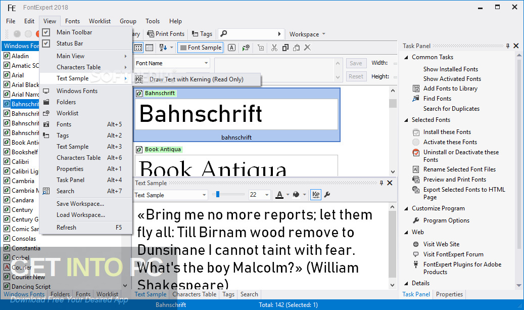Click the background color fill icon
The height and width of the screenshot is (310, 524).
coord(296,194)
